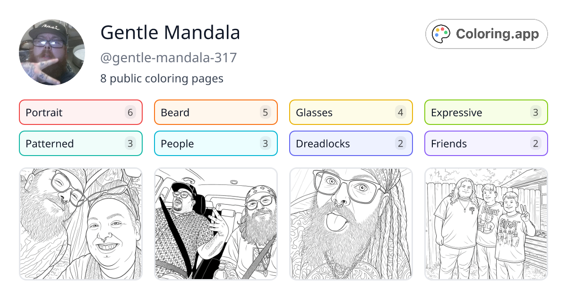Viewport: 567px width, 297px height.
Task: Open the selfie couple coloring page
Action: coord(81,224)
